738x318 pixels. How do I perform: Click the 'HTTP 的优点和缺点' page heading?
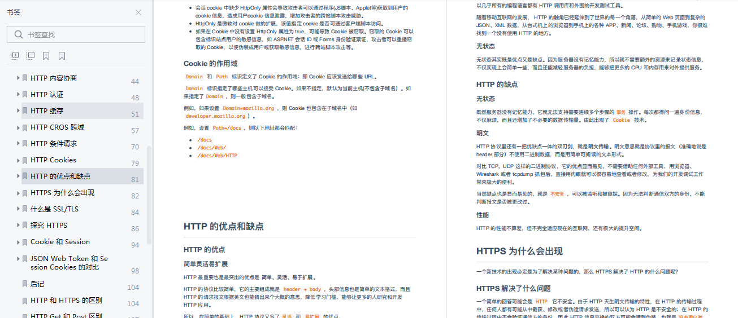(x=224, y=227)
